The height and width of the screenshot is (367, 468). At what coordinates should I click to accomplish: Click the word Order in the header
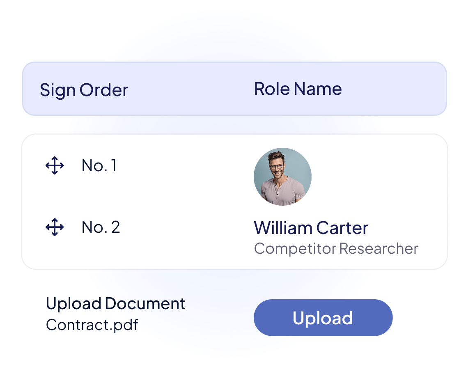[x=104, y=90]
